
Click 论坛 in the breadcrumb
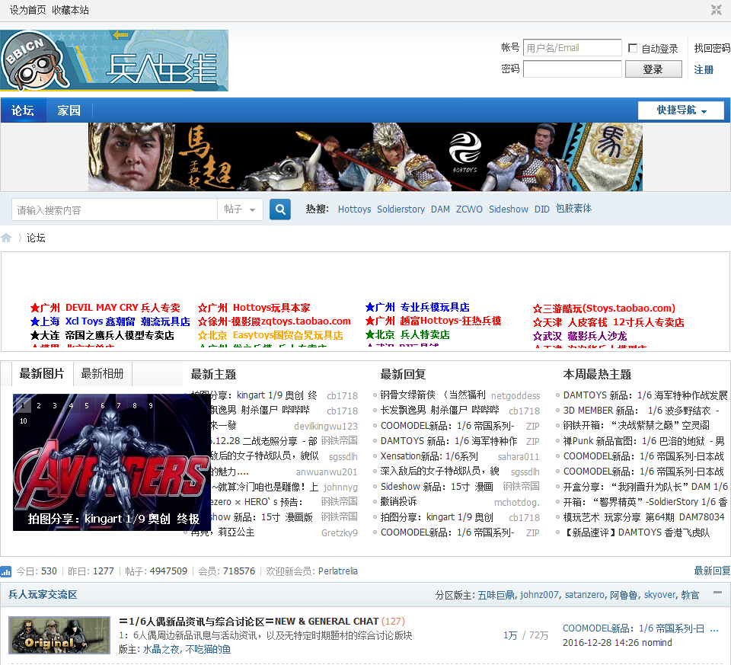click(36, 238)
